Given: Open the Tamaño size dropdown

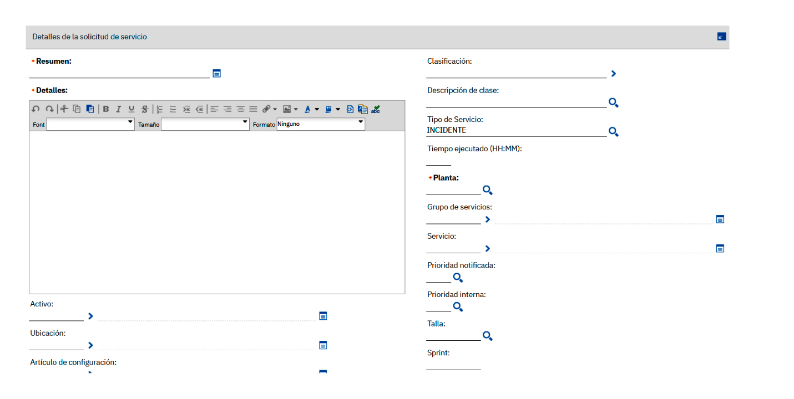Looking at the screenshot, I should click(205, 125).
